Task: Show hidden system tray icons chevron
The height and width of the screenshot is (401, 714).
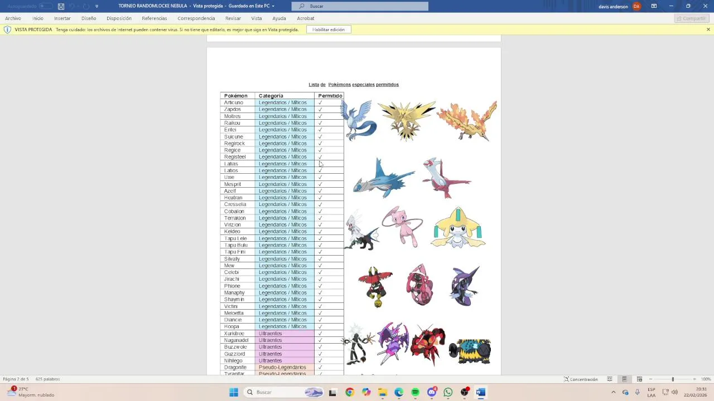Action: click(614, 392)
